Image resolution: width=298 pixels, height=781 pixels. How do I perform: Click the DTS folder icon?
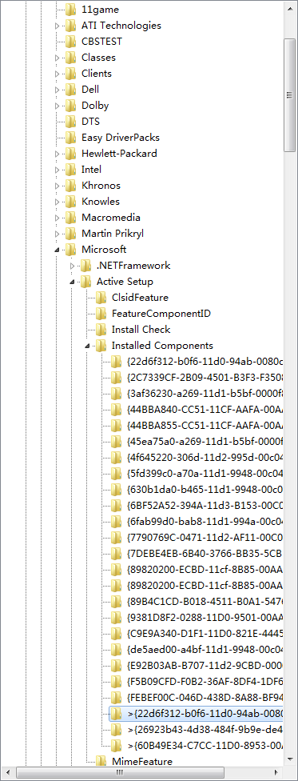tap(71, 122)
